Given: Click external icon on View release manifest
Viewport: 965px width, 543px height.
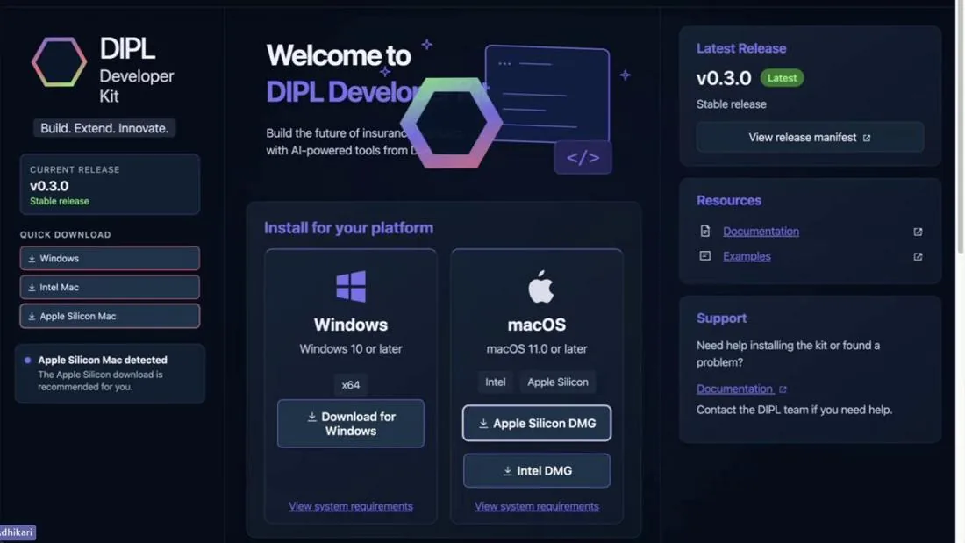Looking at the screenshot, I should tap(867, 138).
